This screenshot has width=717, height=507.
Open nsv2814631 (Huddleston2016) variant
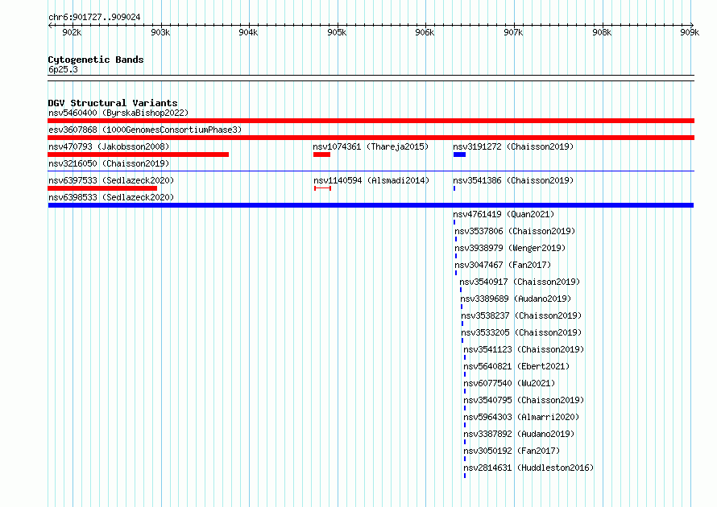pos(528,468)
